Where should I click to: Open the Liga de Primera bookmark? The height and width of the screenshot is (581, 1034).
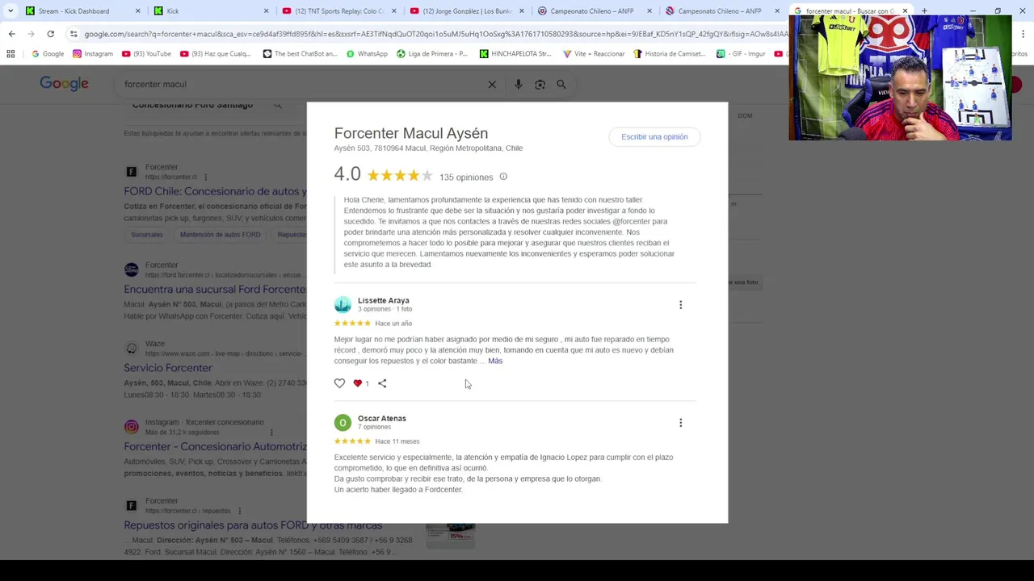432,54
